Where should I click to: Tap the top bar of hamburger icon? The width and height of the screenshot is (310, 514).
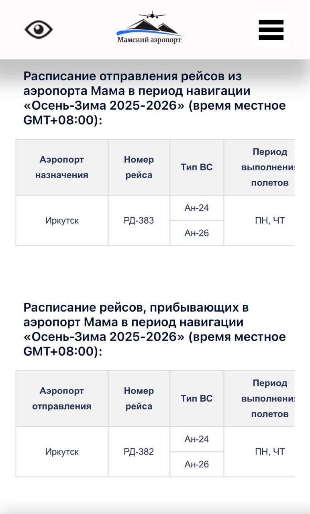coord(271,22)
